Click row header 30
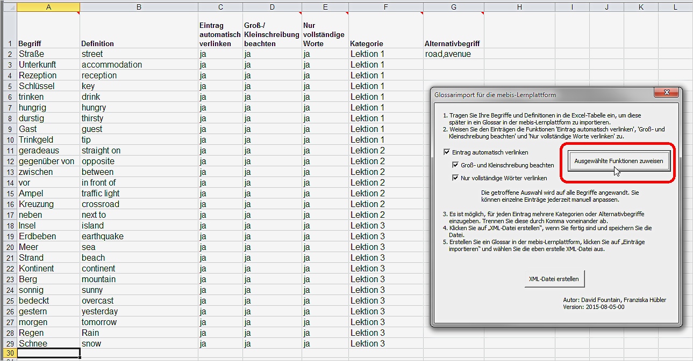This screenshot has width=693, height=361. coord(9,353)
